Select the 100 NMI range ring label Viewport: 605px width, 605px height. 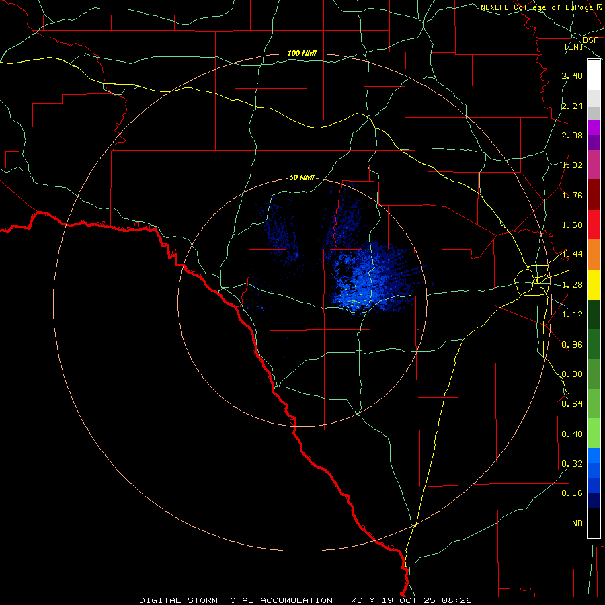pyautogui.click(x=302, y=53)
